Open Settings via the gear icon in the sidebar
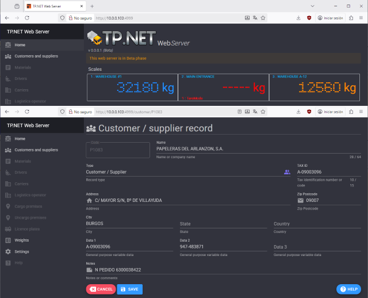368x298 pixels. coord(8,251)
